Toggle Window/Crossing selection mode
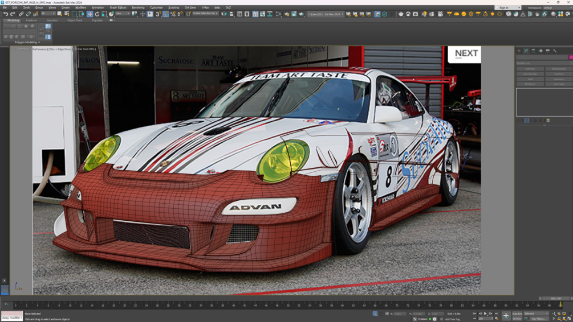 [x=82, y=14]
